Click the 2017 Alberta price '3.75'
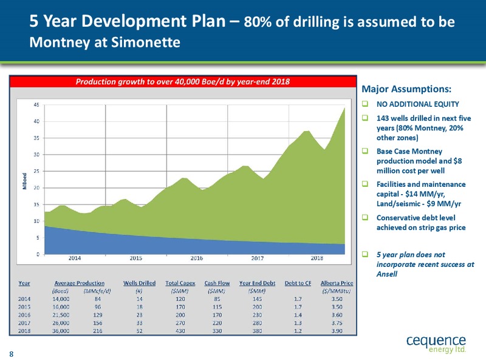Screen dimensions: 486x364 pyautogui.click(x=337, y=323)
